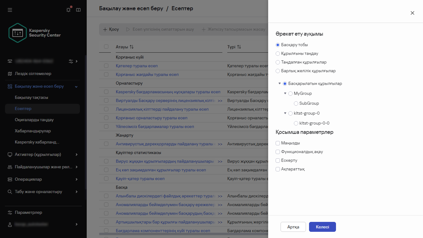Open the documentation book icon
423x238 pixels.
[x=78, y=10]
